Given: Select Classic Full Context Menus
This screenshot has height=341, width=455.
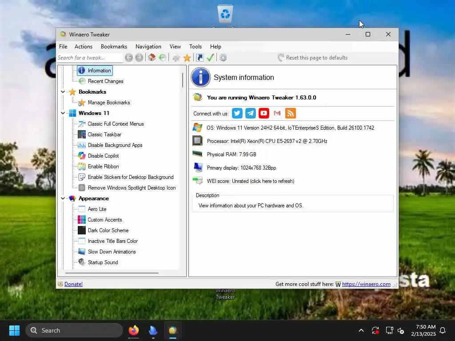Looking at the screenshot, I should tap(116, 124).
